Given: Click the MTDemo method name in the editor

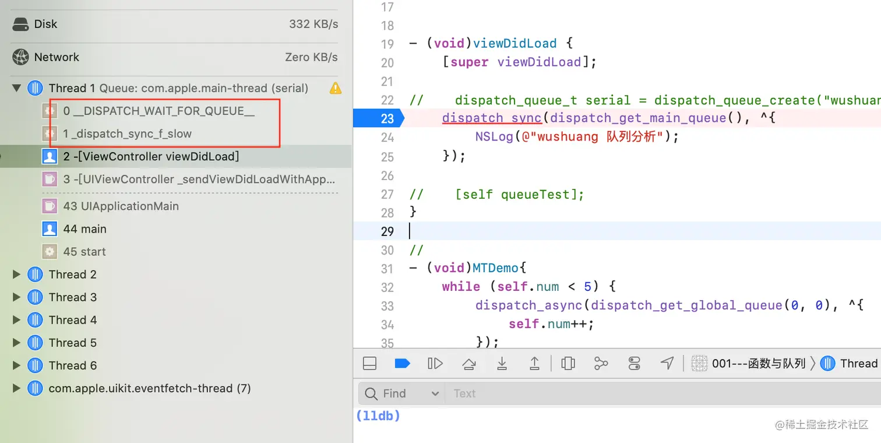Looking at the screenshot, I should coord(495,268).
